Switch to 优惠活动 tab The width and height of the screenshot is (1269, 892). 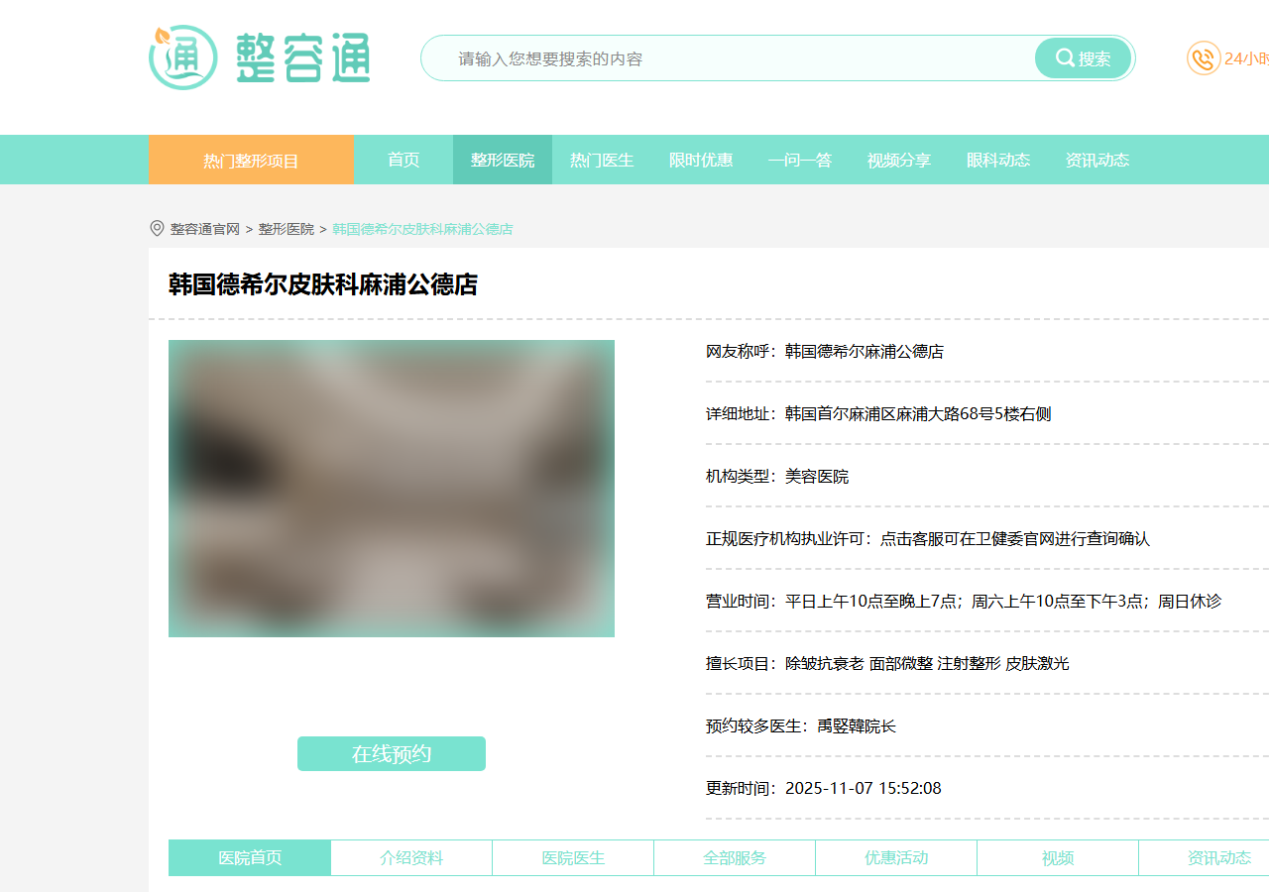coord(896,858)
